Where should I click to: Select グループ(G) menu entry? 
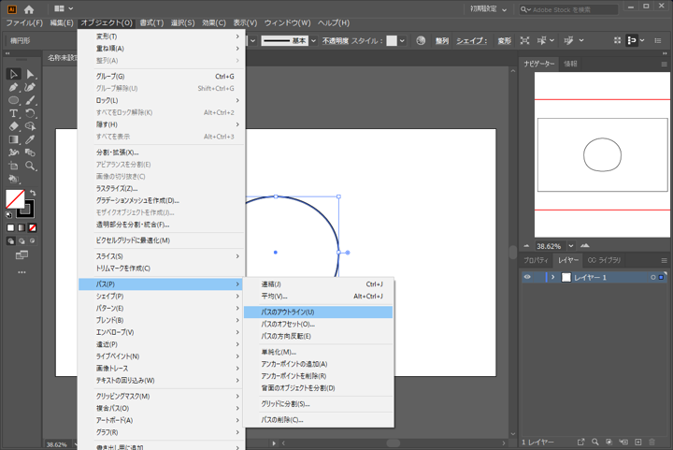161,77
